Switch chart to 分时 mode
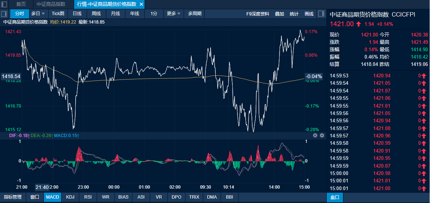The image size is (430, 203). point(20,14)
